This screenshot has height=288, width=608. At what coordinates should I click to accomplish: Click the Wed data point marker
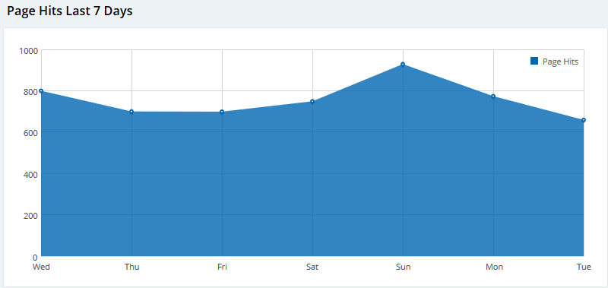(x=41, y=90)
